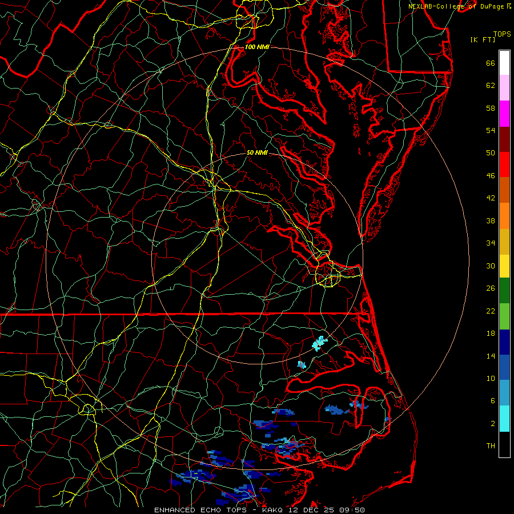The image size is (514, 514).
Task: Click the 58 value on the legend
Action: click(x=491, y=108)
